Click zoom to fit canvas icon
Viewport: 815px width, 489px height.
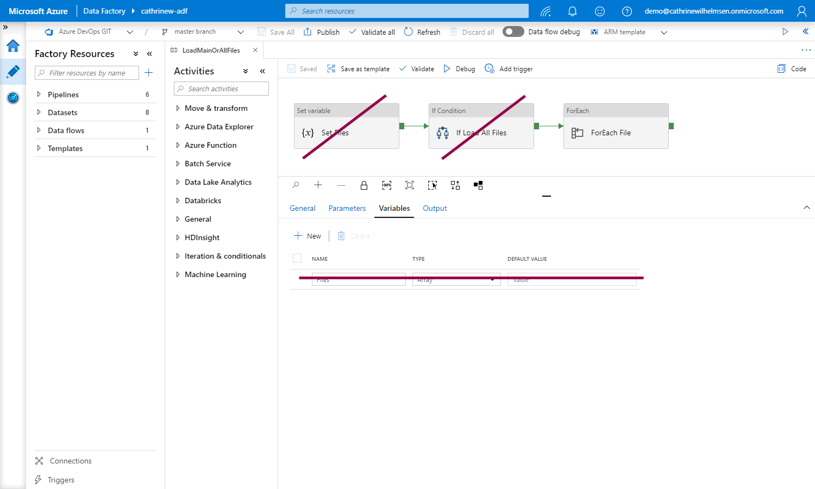pyautogui.click(x=410, y=185)
